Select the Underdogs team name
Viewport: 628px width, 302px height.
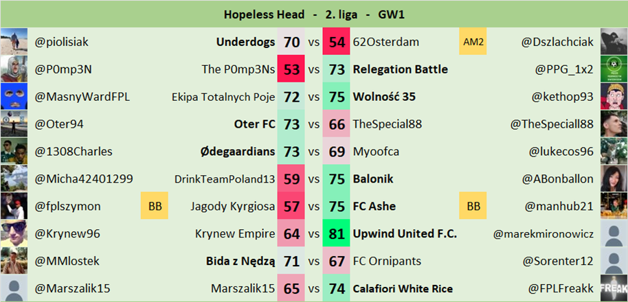[x=245, y=42]
